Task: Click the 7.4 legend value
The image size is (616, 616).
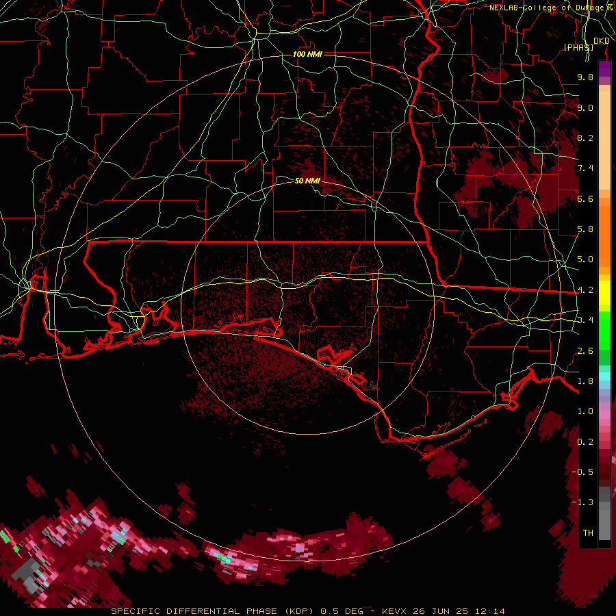Action: tap(585, 168)
